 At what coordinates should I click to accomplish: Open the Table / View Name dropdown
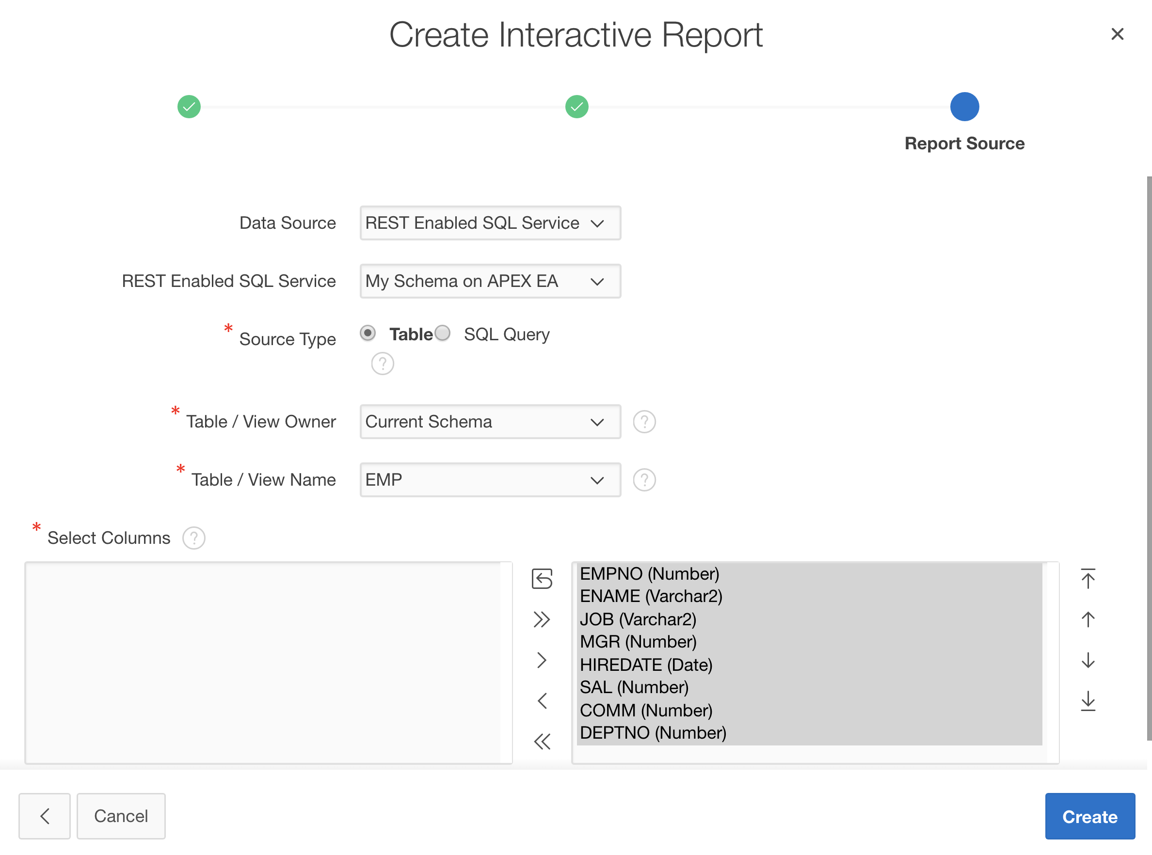pos(490,480)
